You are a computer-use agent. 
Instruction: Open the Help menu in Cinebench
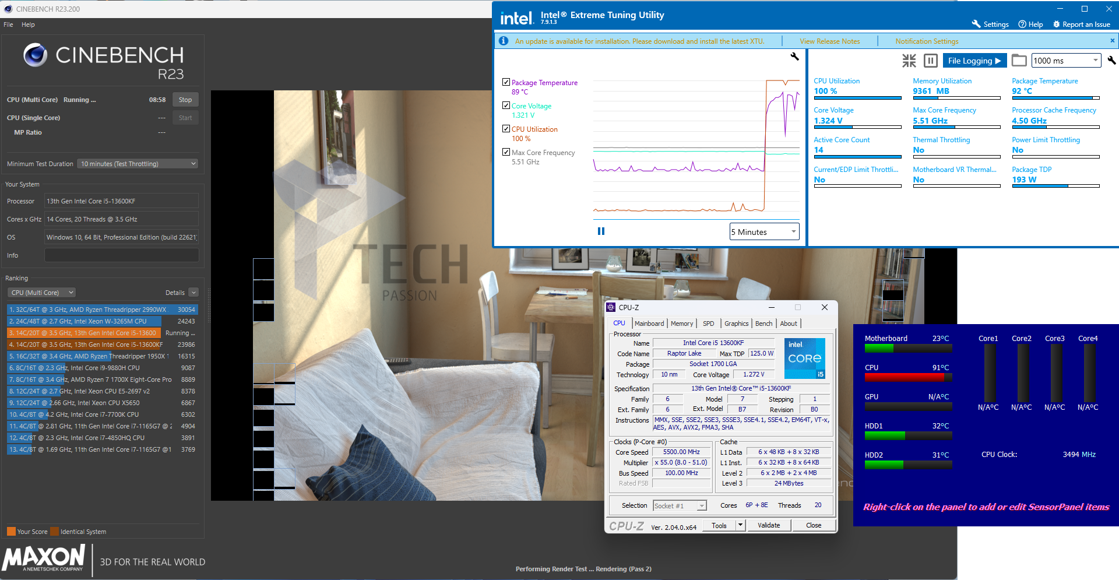click(28, 24)
